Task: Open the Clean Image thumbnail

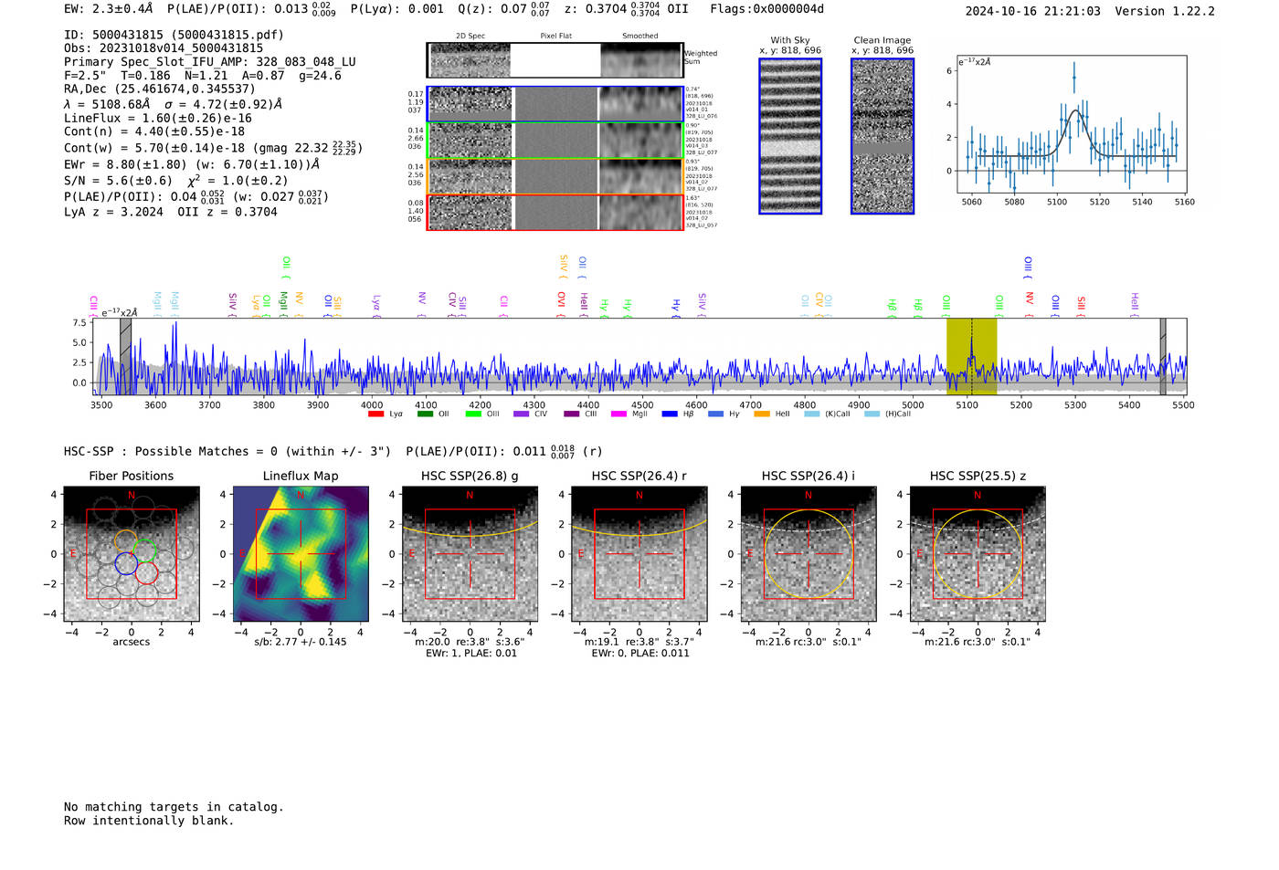Action: (883, 136)
